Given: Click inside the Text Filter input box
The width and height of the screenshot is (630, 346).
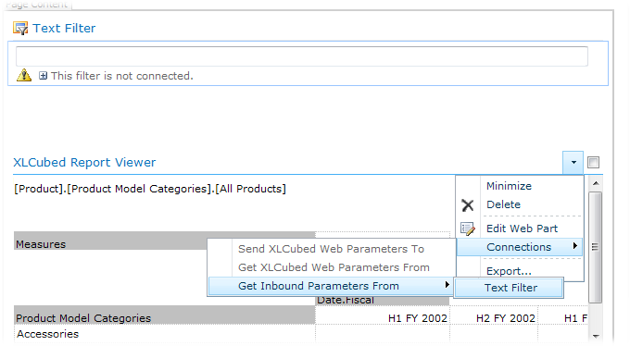Looking at the screenshot, I should (x=302, y=56).
